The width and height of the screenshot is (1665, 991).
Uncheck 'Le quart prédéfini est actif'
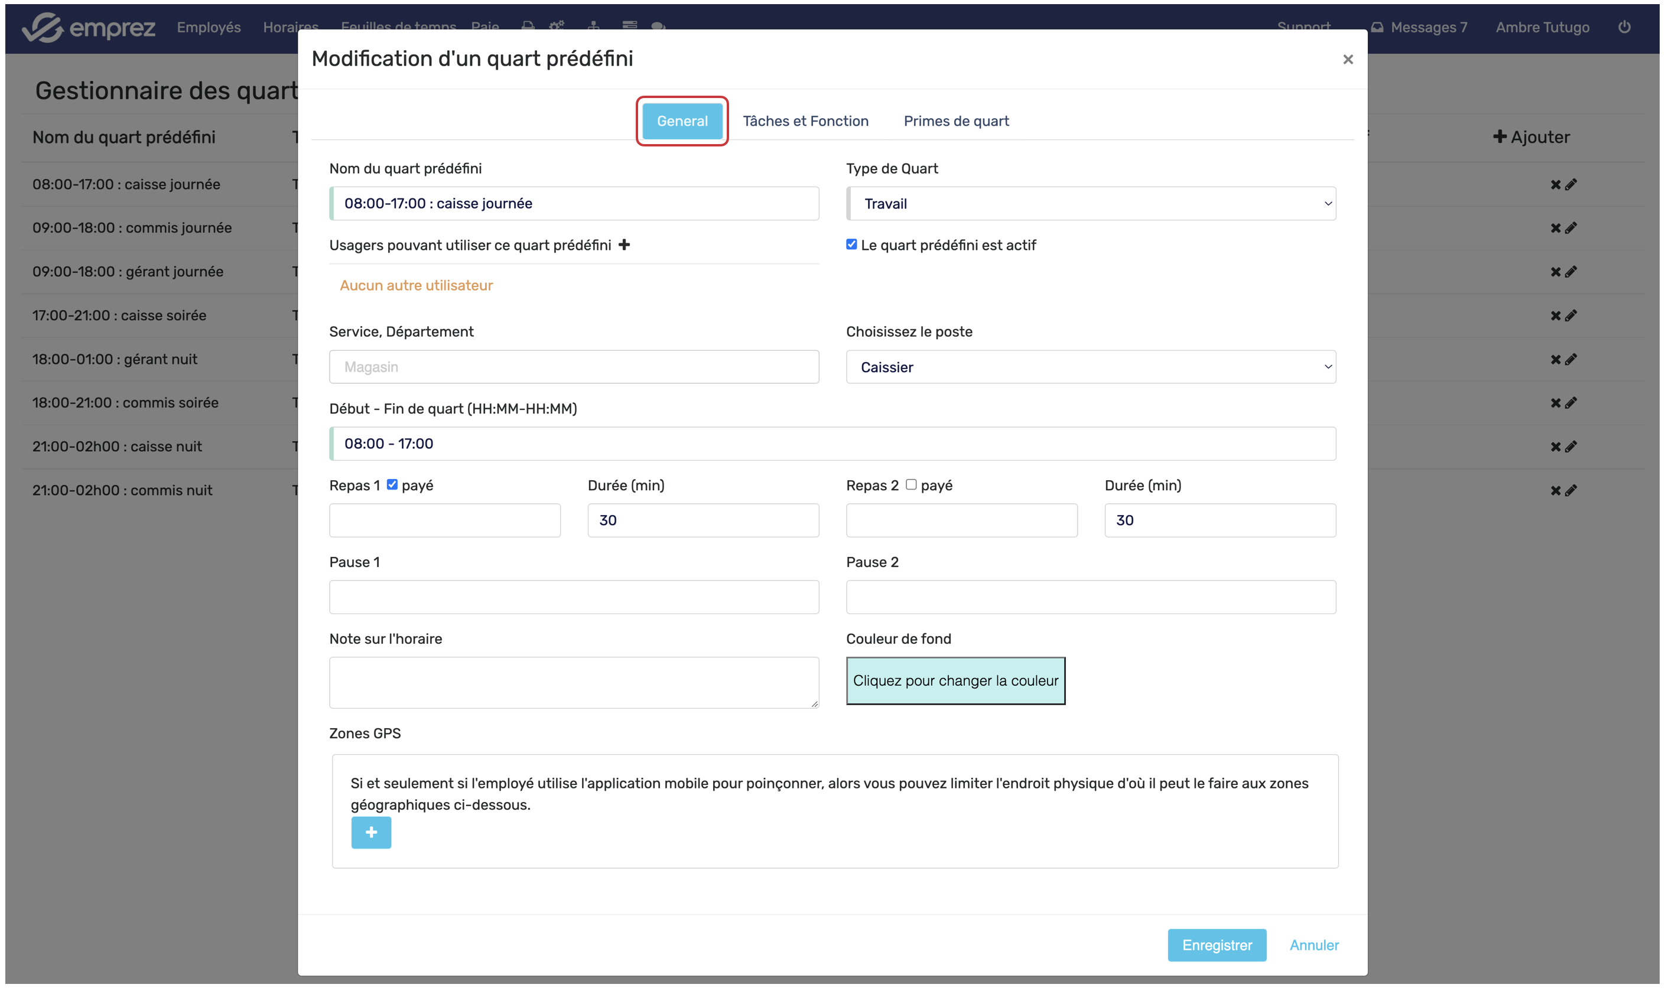[x=851, y=245]
